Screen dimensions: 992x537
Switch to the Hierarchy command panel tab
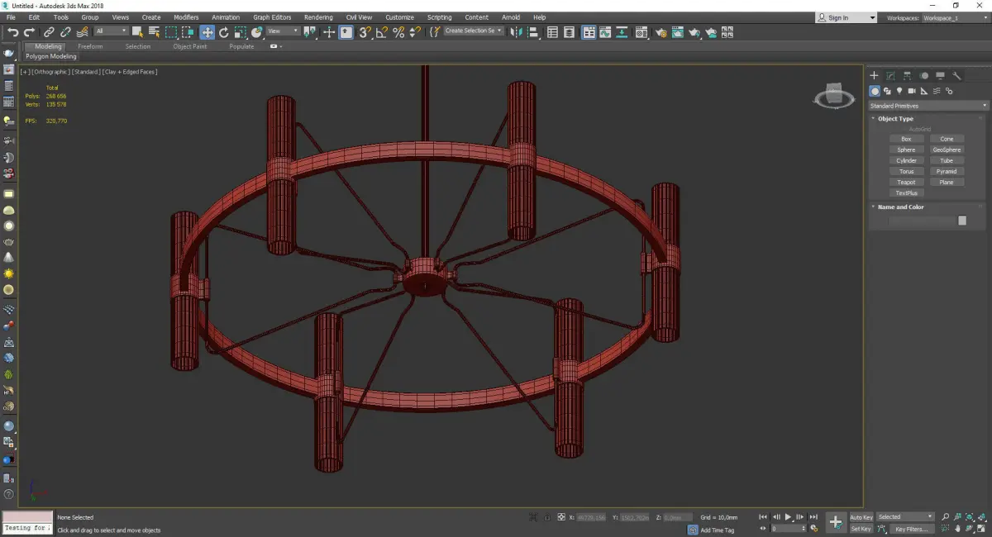tap(907, 75)
